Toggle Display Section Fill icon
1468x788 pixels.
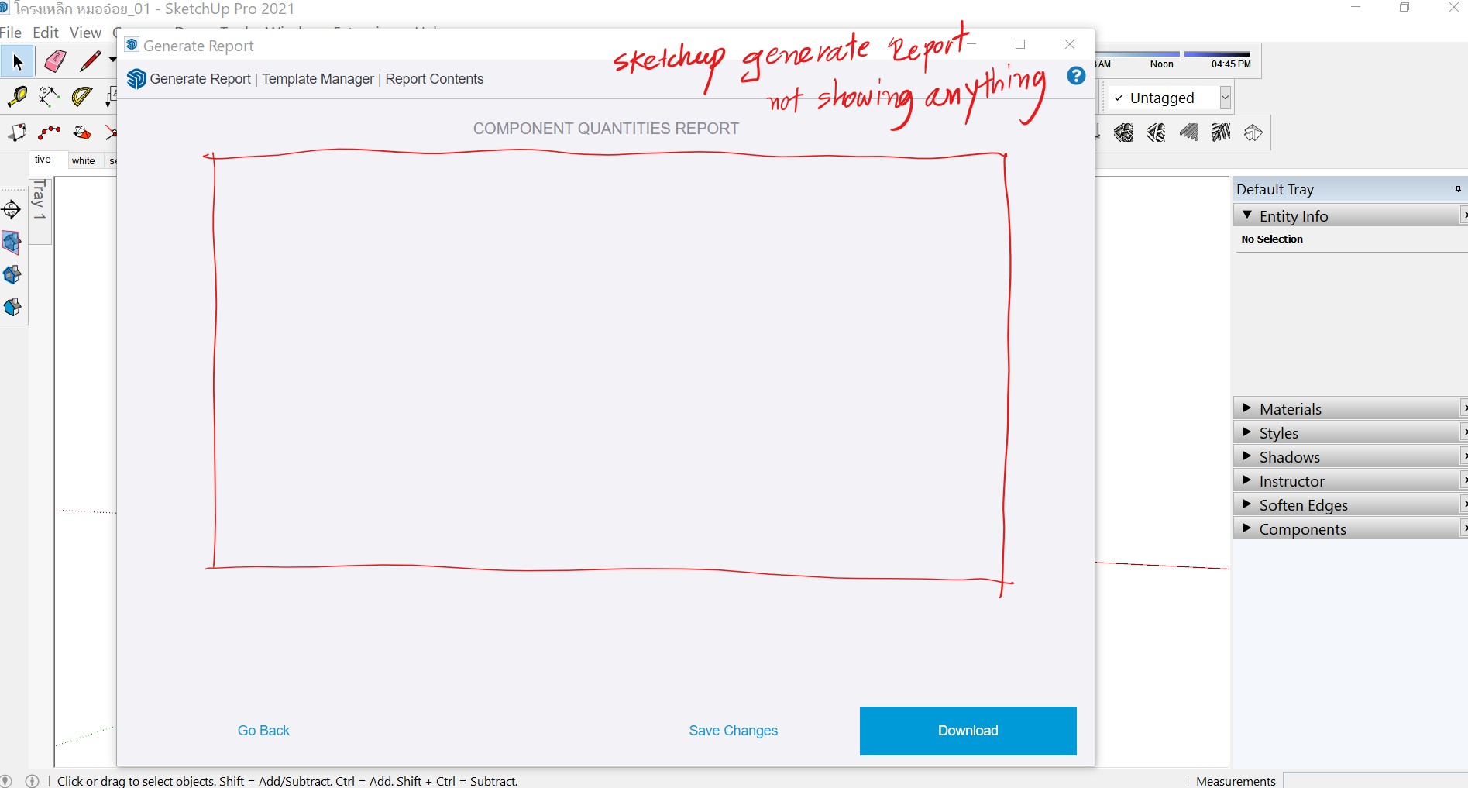point(12,308)
